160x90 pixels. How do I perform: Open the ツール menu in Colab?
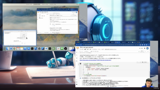99,49
